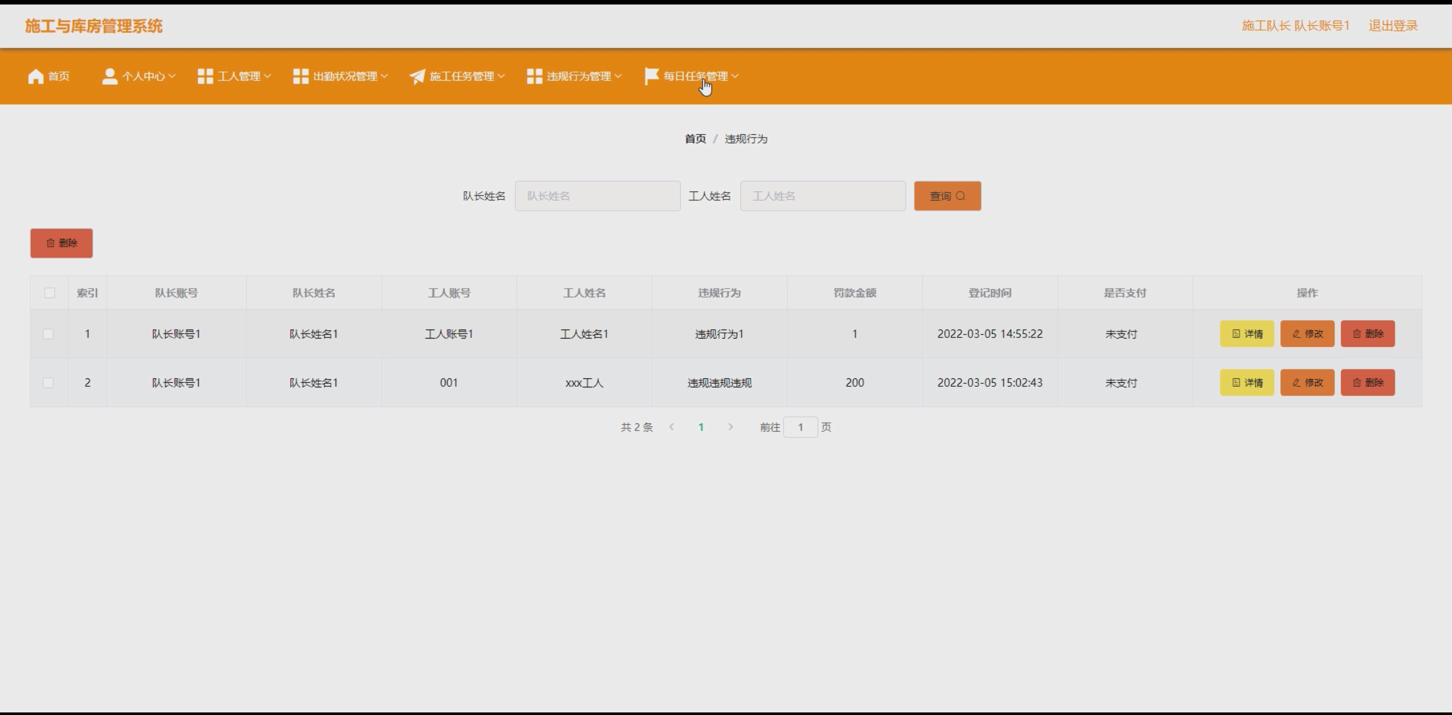This screenshot has width=1452, height=715.
Task: Tick the checkbox for row 2
Action: coord(48,383)
